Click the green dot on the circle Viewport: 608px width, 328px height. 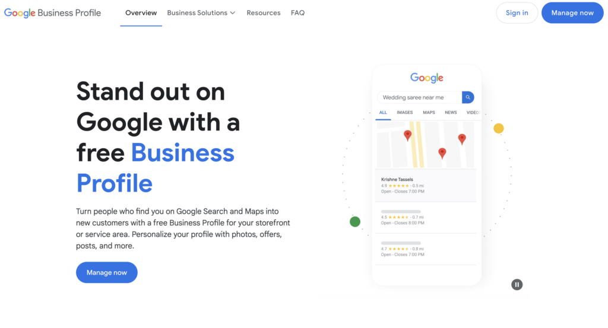(x=355, y=222)
